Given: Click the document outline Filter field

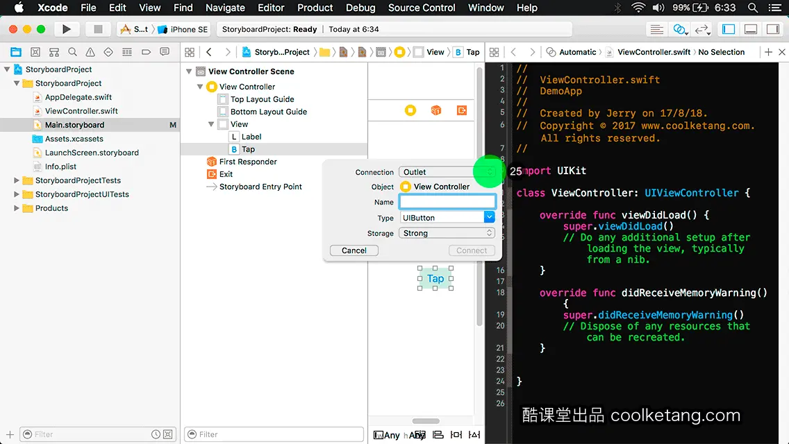Looking at the screenshot, I should pyautogui.click(x=274, y=434).
